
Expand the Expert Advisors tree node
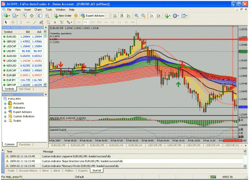tap(5, 112)
